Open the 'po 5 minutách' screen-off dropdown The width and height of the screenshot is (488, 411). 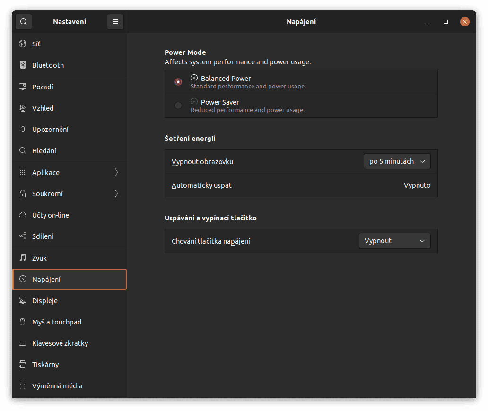397,161
